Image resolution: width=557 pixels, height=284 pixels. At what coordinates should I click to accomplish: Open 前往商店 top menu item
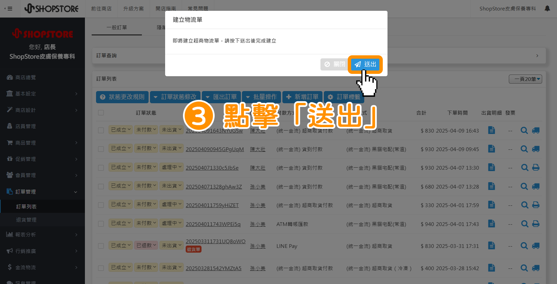tap(101, 9)
